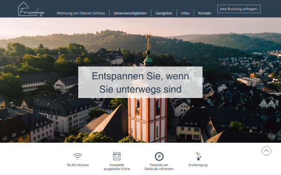Click the back-to-top chevron button
281x175 pixels.
pos(266,151)
